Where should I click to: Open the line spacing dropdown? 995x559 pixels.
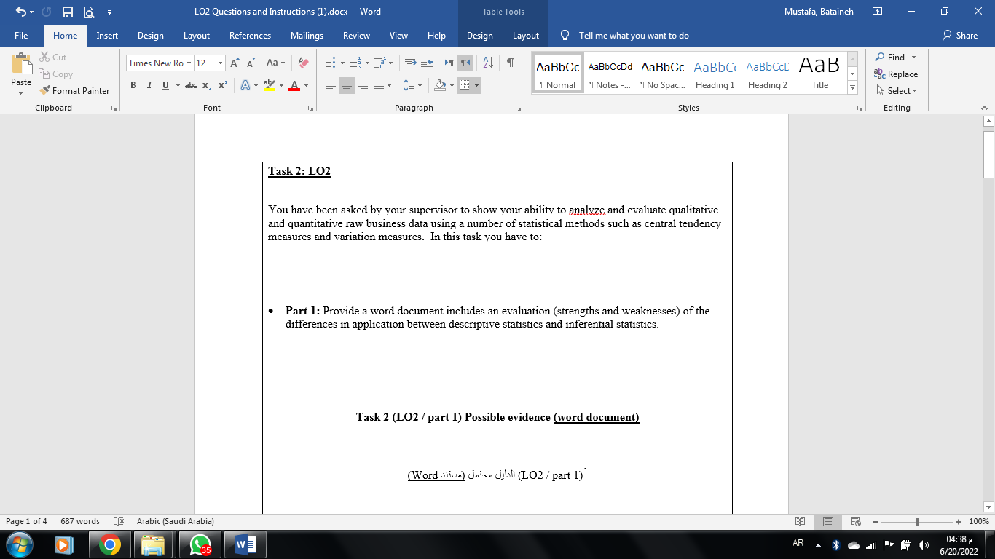tap(418, 84)
